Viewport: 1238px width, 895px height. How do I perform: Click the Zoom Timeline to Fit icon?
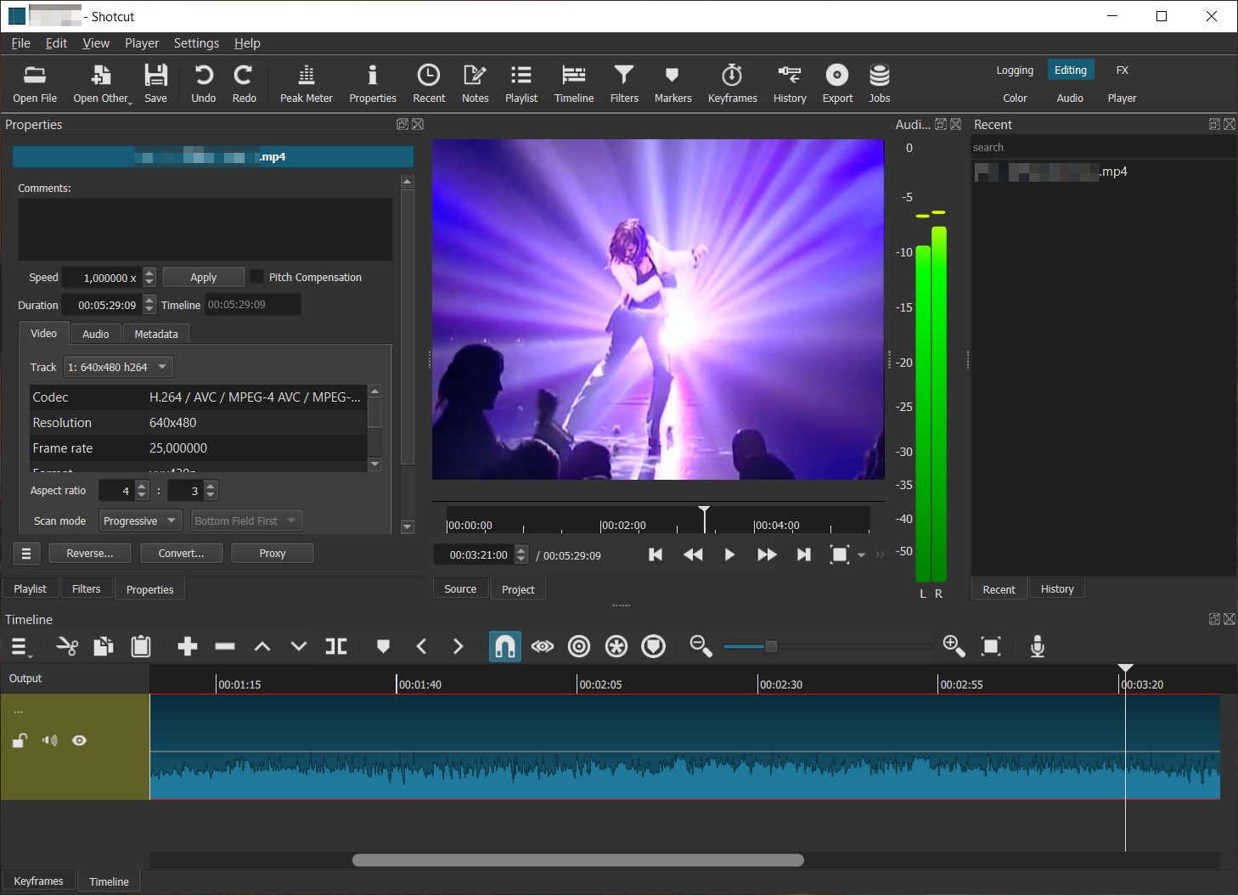(x=991, y=647)
